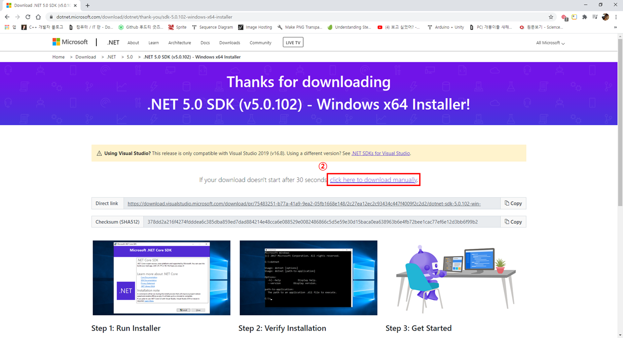Click the Get Started robot illustration
623x338 pixels.
click(x=455, y=278)
